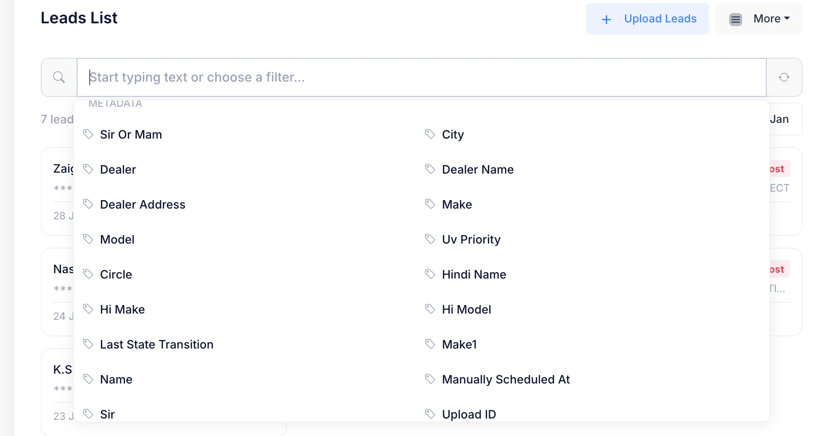The image size is (825, 436).
Task: Select the Sir Or Mam filter
Action: pyautogui.click(x=131, y=135)
